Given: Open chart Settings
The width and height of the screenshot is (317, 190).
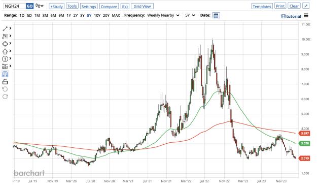Looking at the screenshot, I should point(89,6).
